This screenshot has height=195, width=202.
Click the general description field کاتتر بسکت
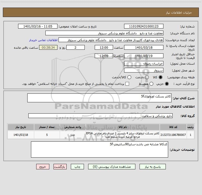pos(99,98)
